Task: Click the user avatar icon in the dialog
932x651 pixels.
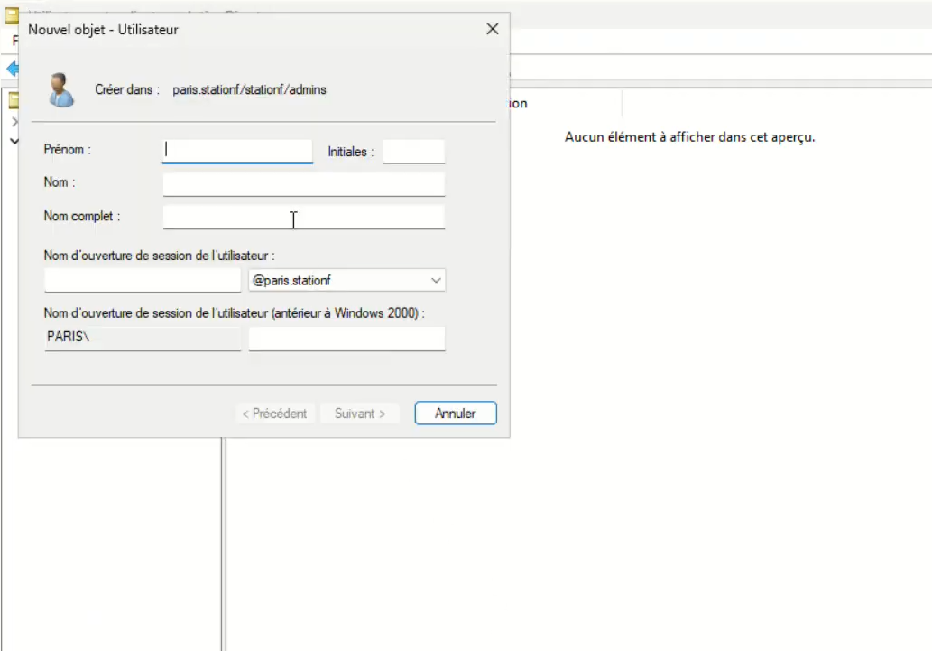Action: 60,90
